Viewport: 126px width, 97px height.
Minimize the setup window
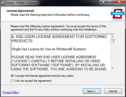pos(103,2)
